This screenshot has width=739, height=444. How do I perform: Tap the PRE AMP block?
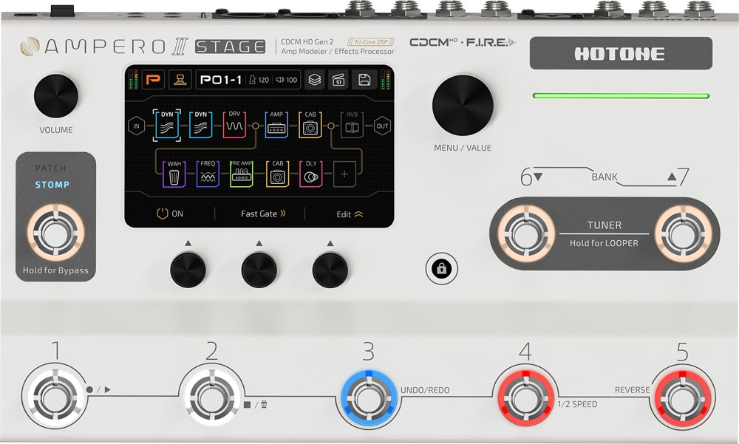point(242,176)
